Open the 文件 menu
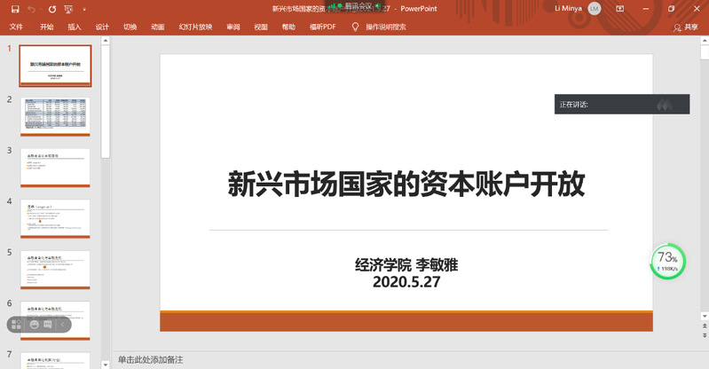Image resolution: width=709 pixels, height=369 pixels. pyautogui.click(x=16, y=27)
